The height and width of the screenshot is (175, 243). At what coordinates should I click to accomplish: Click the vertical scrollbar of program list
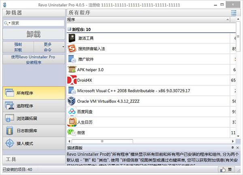click(x=239, y=81)
